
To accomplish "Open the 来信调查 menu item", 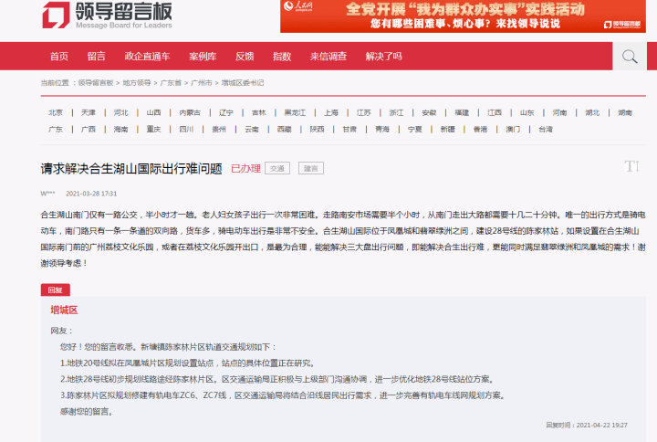I will coord(328,57).
